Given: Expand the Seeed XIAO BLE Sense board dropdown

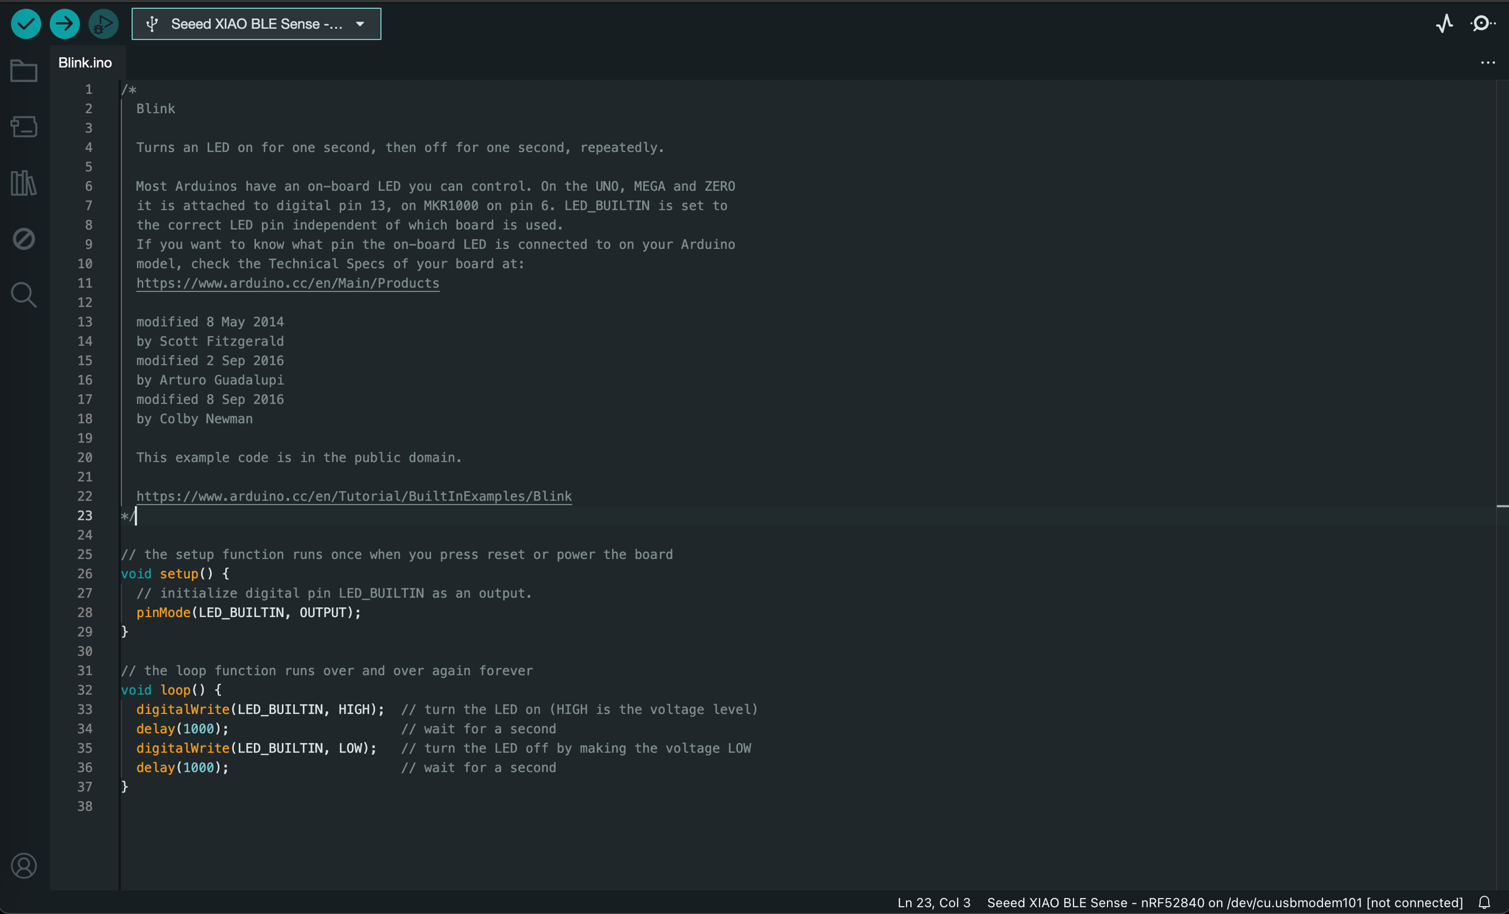Looking at the screenshot, I should [x=256, y=24].
